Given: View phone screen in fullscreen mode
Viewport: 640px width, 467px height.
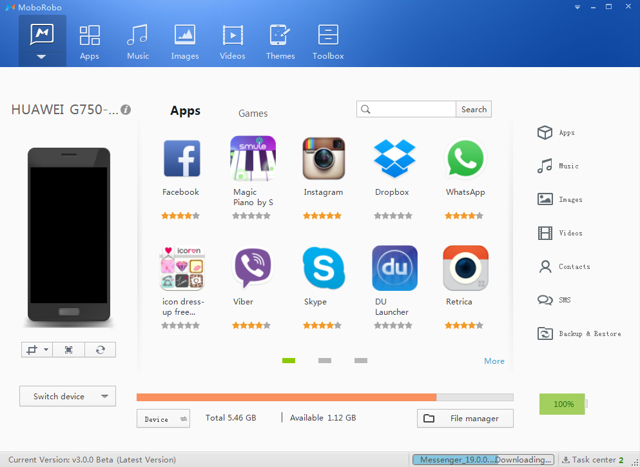Looking at the screenshot, I should point(68,350).
